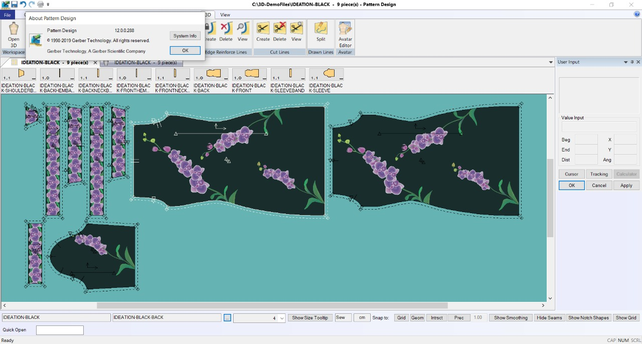
Task: Click View in Cut Lines group
Action: [296, 32]
